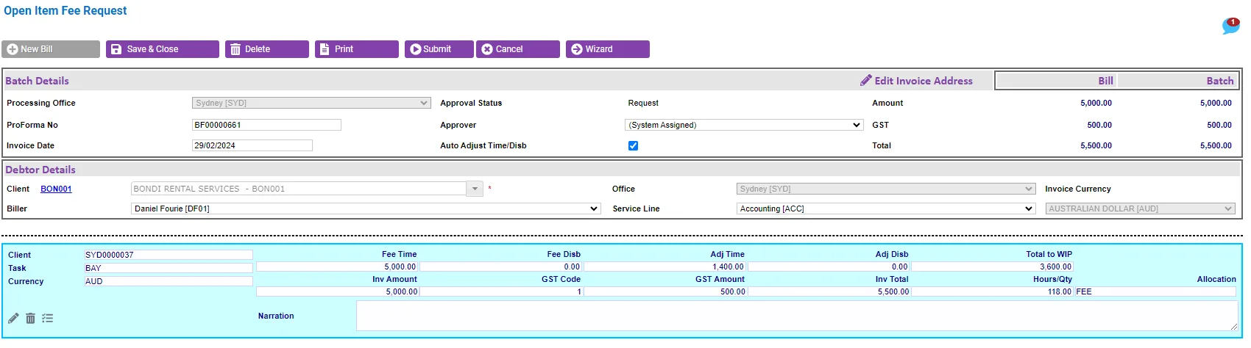
Task: Expand the Biller Daniel Fourie dropdown
Action: click(x=366, y=209)
